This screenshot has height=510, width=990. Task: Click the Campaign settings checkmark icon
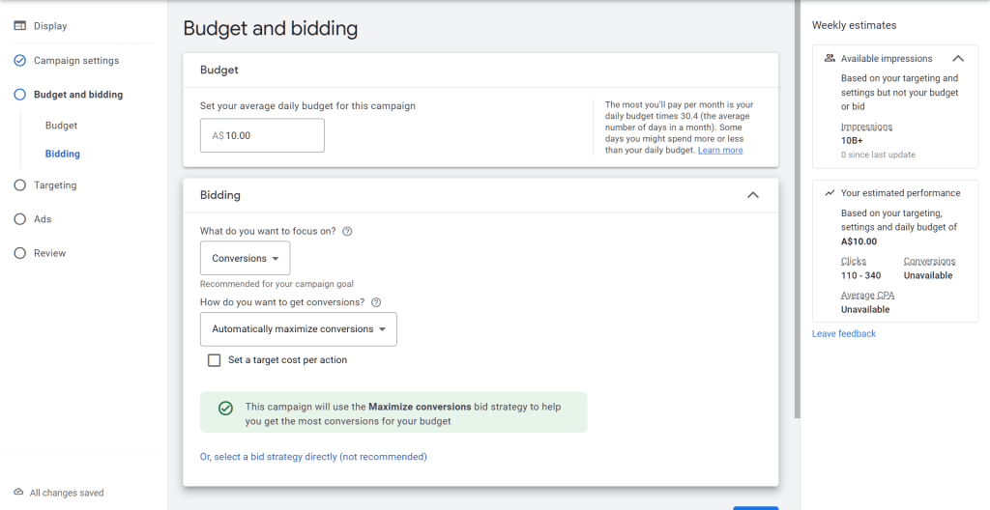pyautogui.click(x=19, y=61)
